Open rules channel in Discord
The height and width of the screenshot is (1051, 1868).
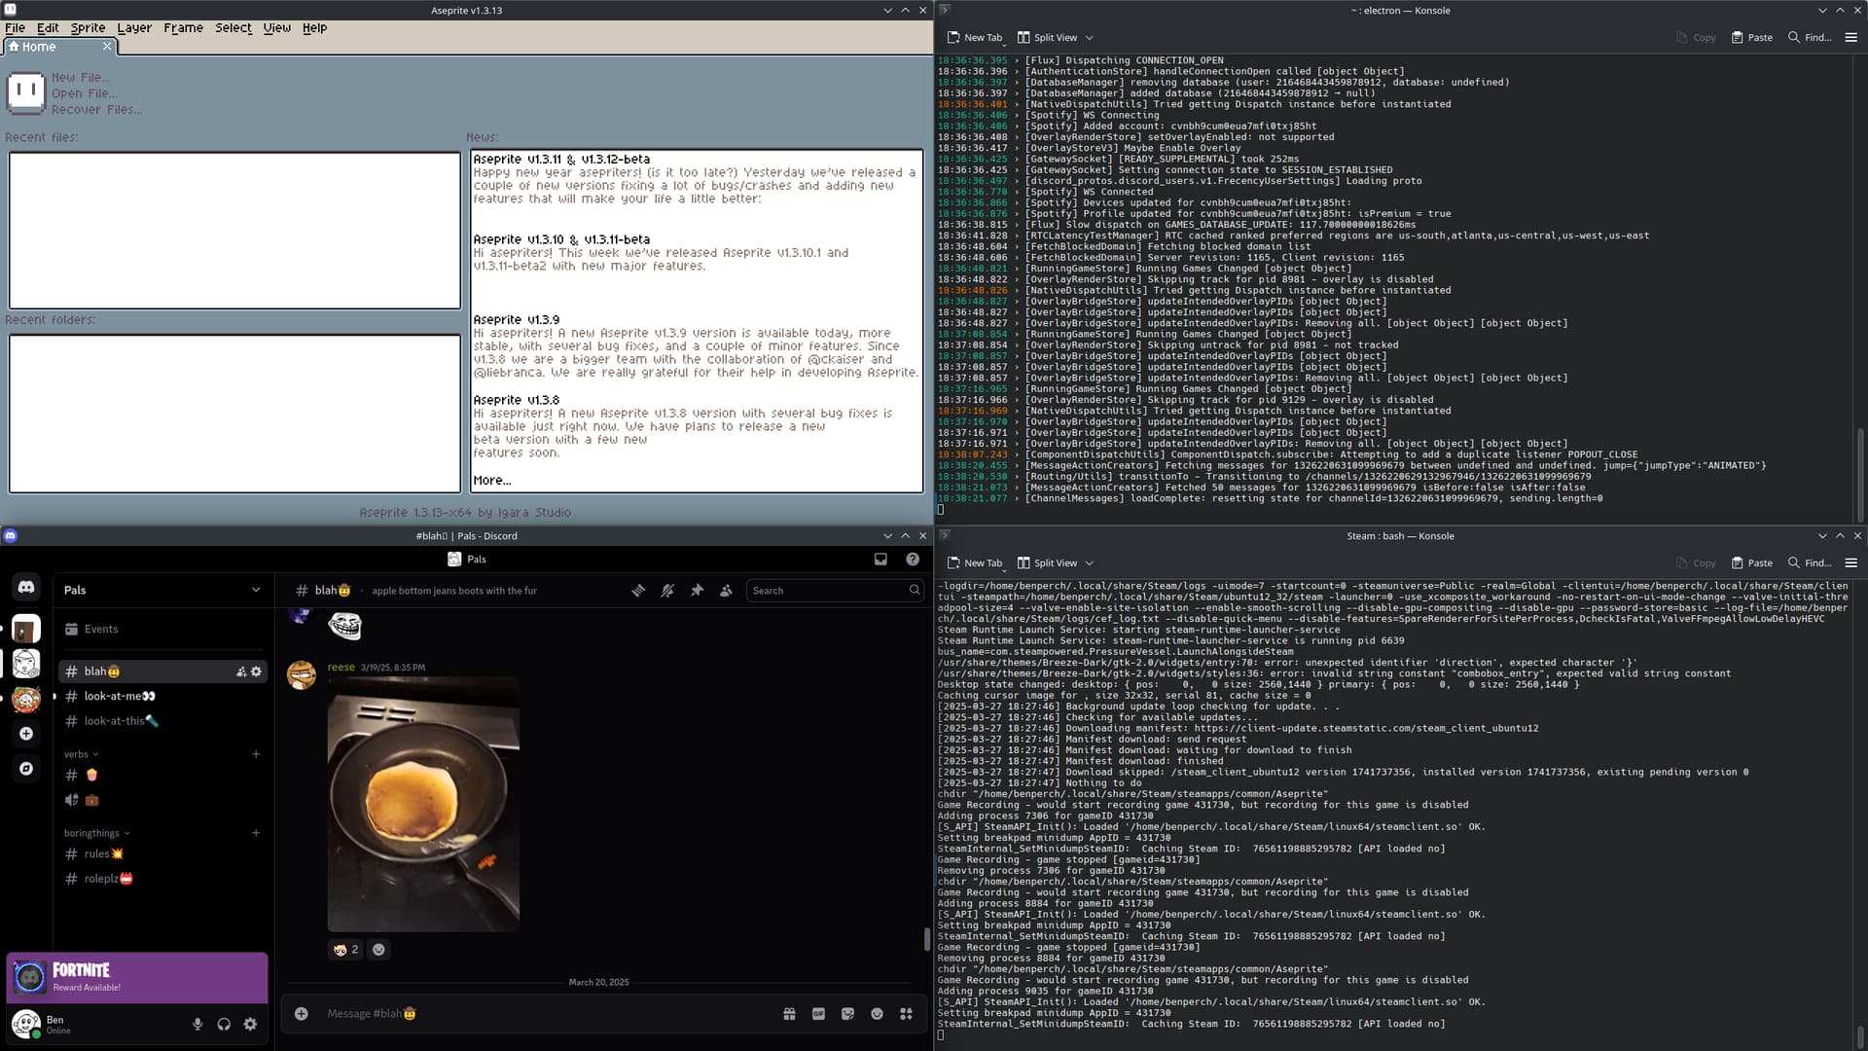click(161, 854)
